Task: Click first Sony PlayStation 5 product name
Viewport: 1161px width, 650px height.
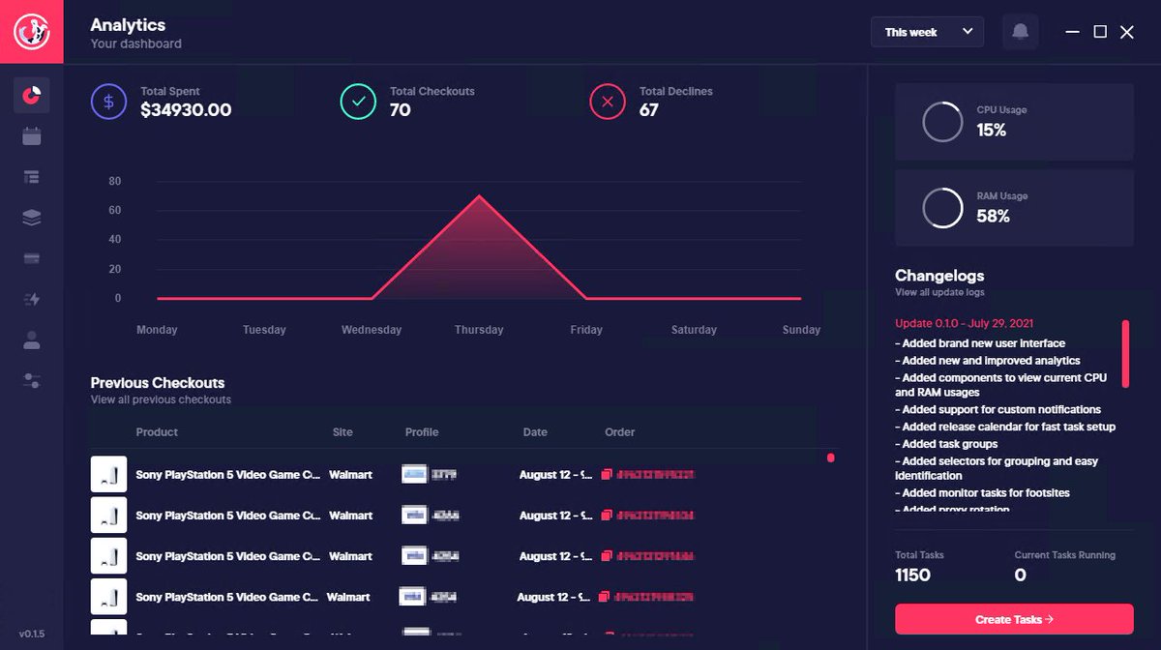Action: [x=228, y=475]
